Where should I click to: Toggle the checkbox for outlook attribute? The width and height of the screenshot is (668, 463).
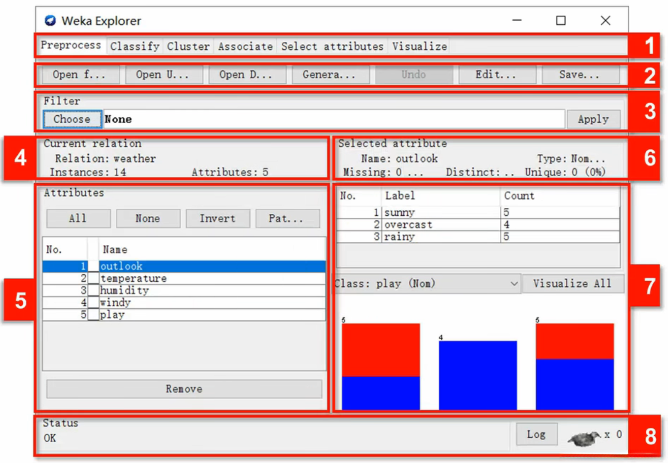pyautogui.click(x=93, y=266)
